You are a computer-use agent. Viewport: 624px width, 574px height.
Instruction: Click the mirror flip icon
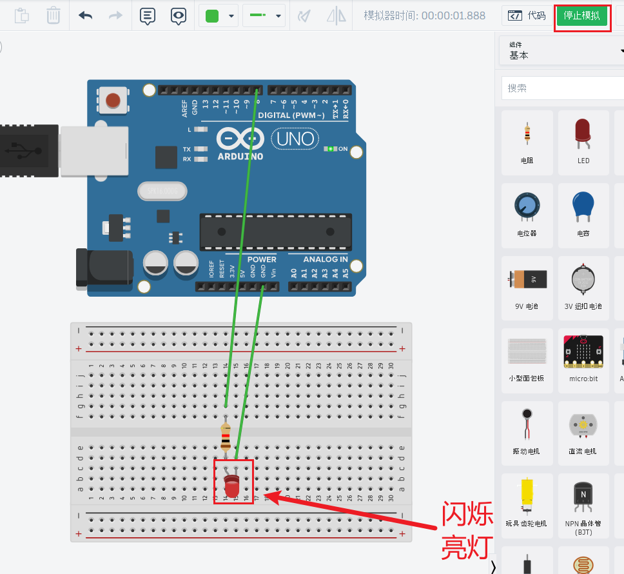[x=336, y=16]
